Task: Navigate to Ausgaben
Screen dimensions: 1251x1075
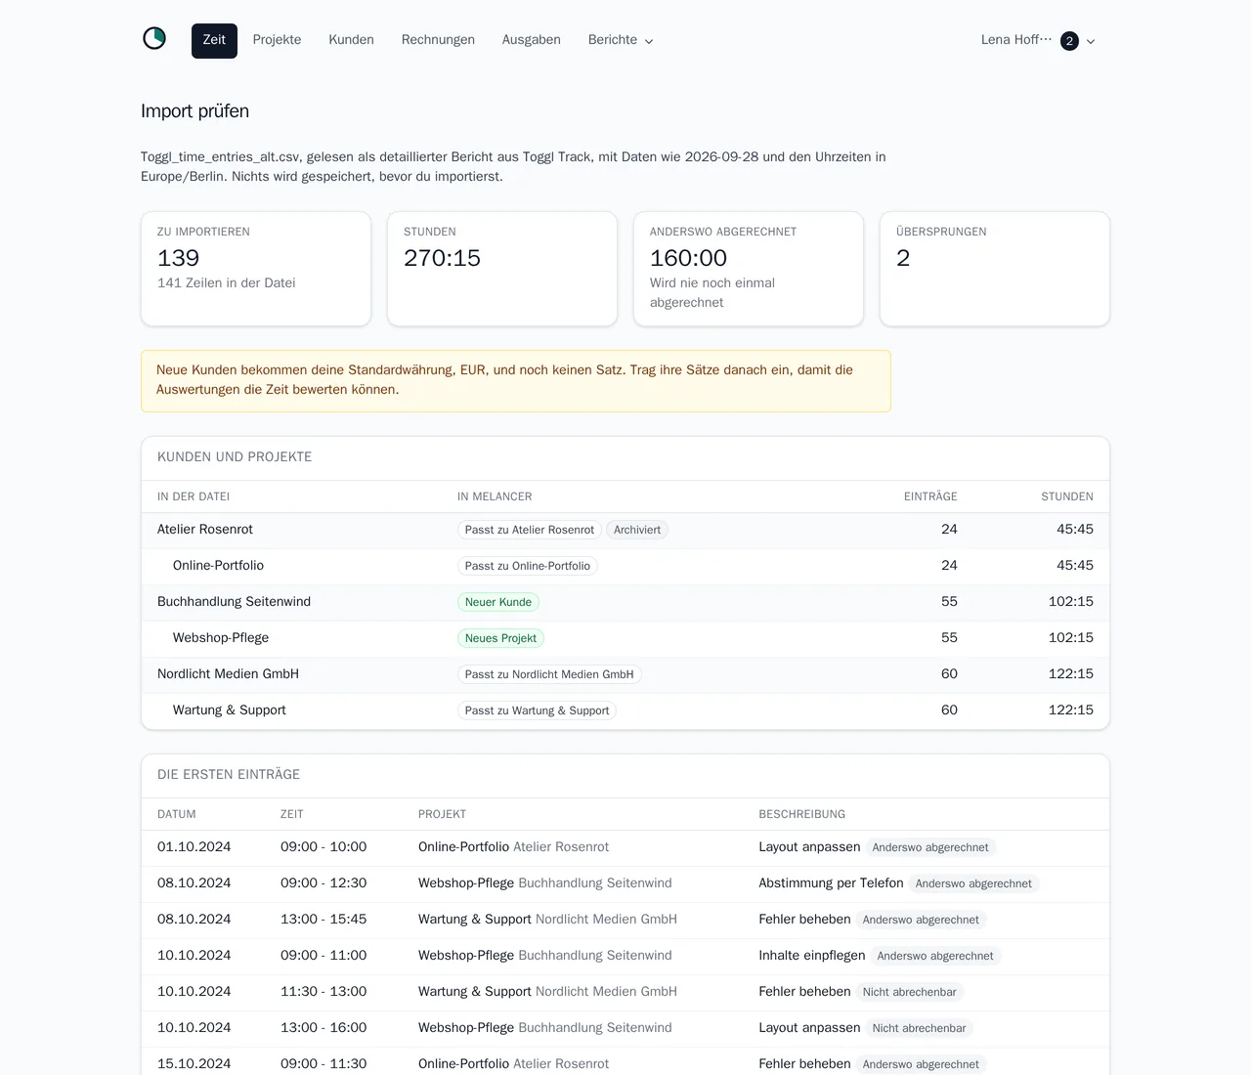Action: click(532, 40)
